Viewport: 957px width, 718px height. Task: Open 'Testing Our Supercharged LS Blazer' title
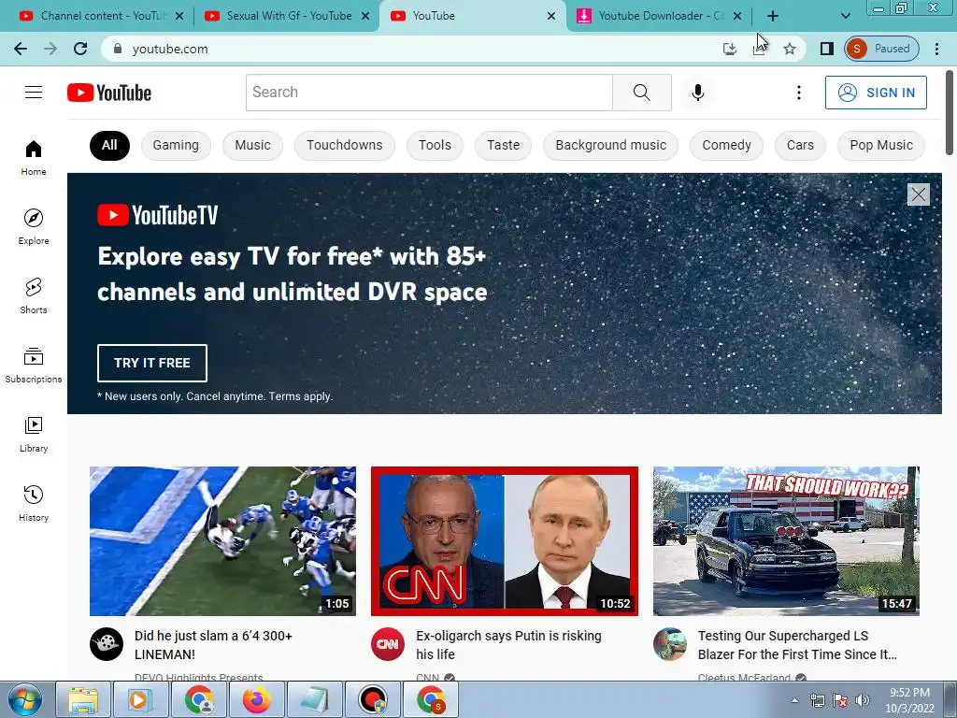click(797, 645)
